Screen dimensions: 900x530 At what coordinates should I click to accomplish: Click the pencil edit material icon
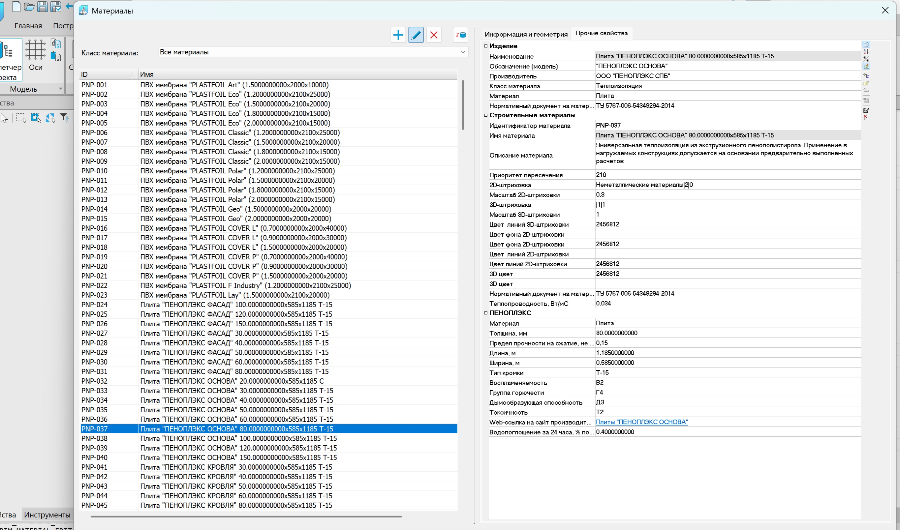coord(416,35)
